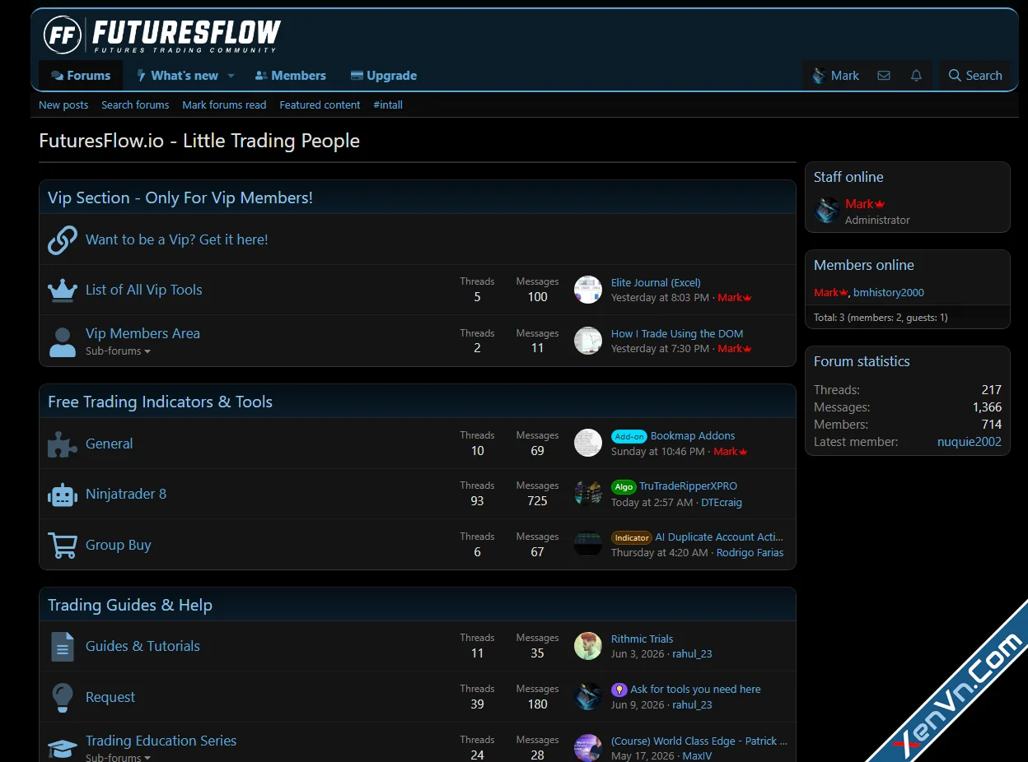Open Members online heading
The image size is (1028, 762).
(x=864, y=265)
